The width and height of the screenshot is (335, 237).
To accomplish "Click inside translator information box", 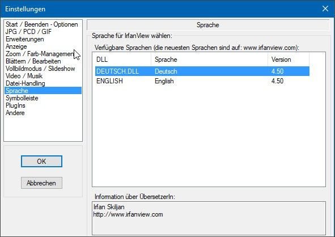I will tap(209, 218).
